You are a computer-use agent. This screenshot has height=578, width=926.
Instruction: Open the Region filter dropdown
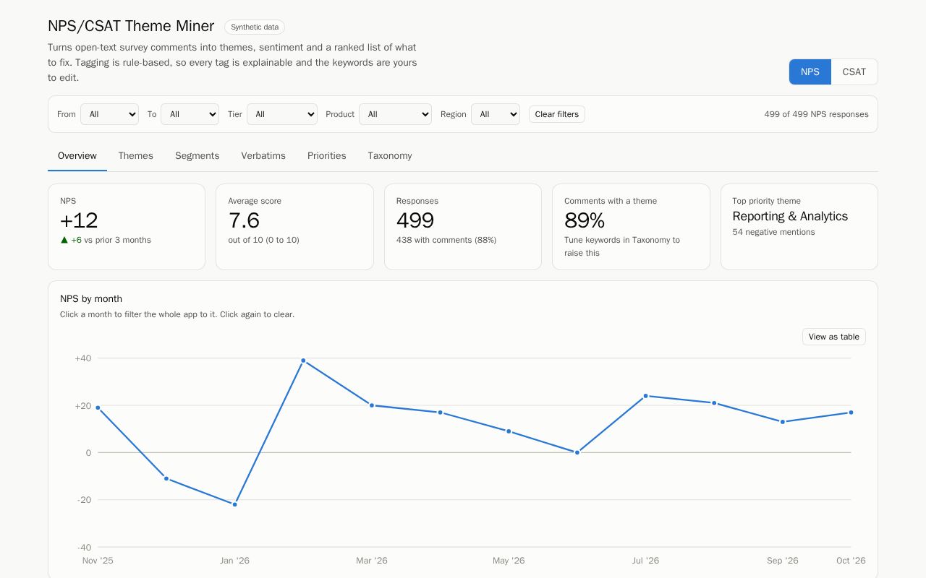coord(496,114)
